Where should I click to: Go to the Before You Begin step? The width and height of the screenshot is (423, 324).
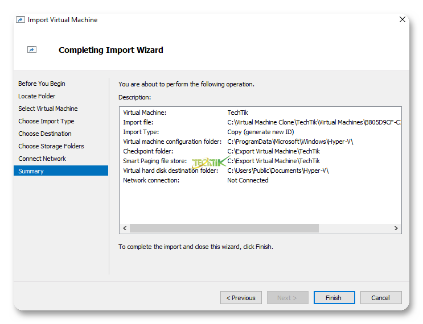click(x=42, y=84)
